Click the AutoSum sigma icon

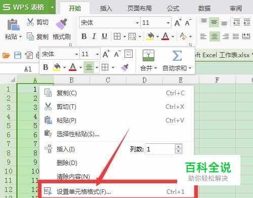(x=177, y=56)
